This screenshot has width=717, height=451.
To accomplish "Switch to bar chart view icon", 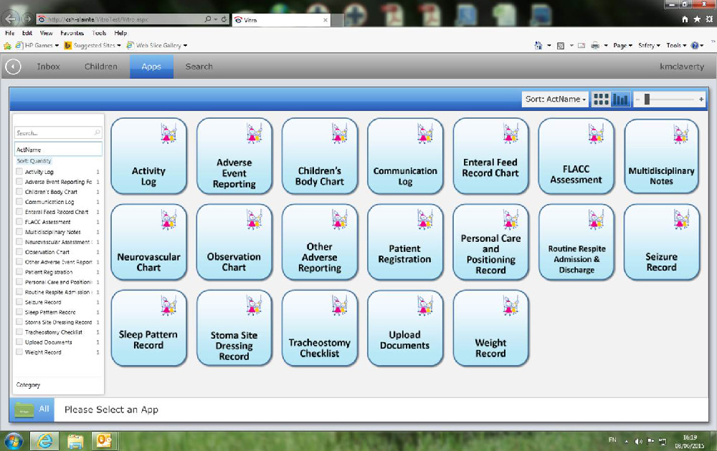I will coord(621,100).
